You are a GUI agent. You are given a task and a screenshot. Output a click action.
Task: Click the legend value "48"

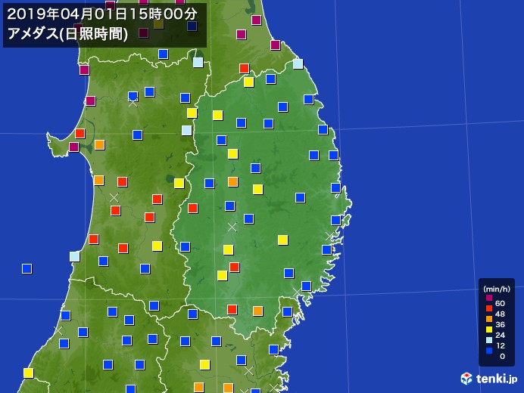coord(500,314)
